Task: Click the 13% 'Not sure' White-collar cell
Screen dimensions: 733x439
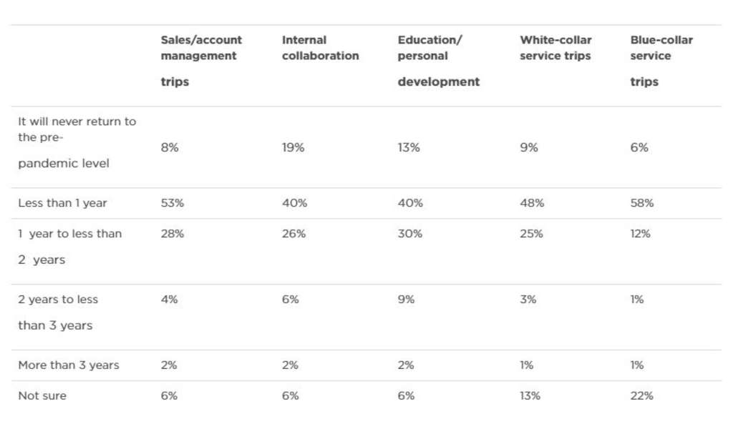Action: pos(531,396)
